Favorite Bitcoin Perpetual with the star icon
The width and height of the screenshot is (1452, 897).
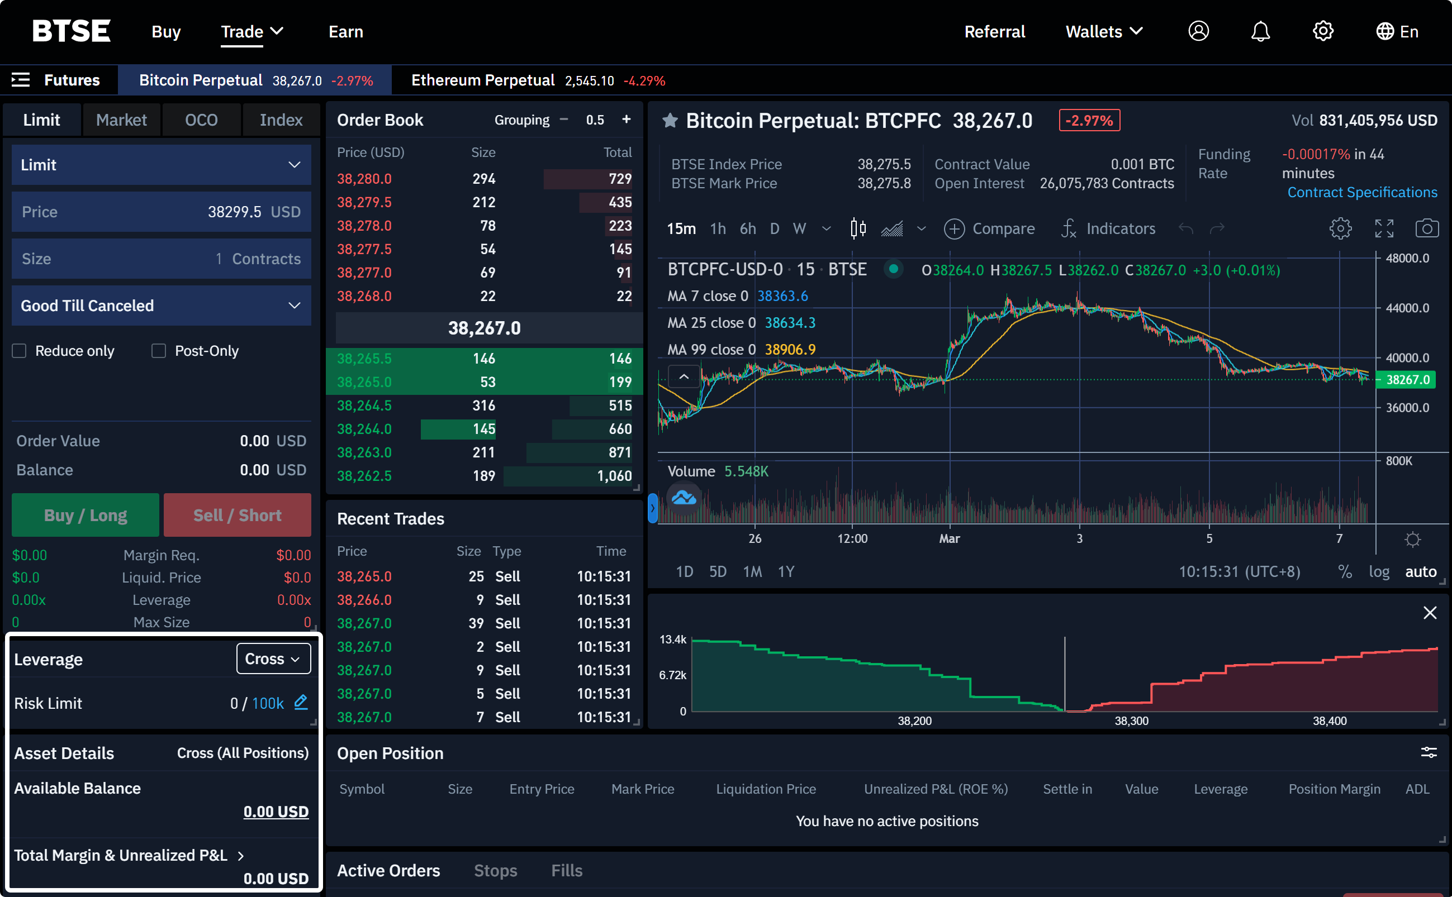[670, 121]
